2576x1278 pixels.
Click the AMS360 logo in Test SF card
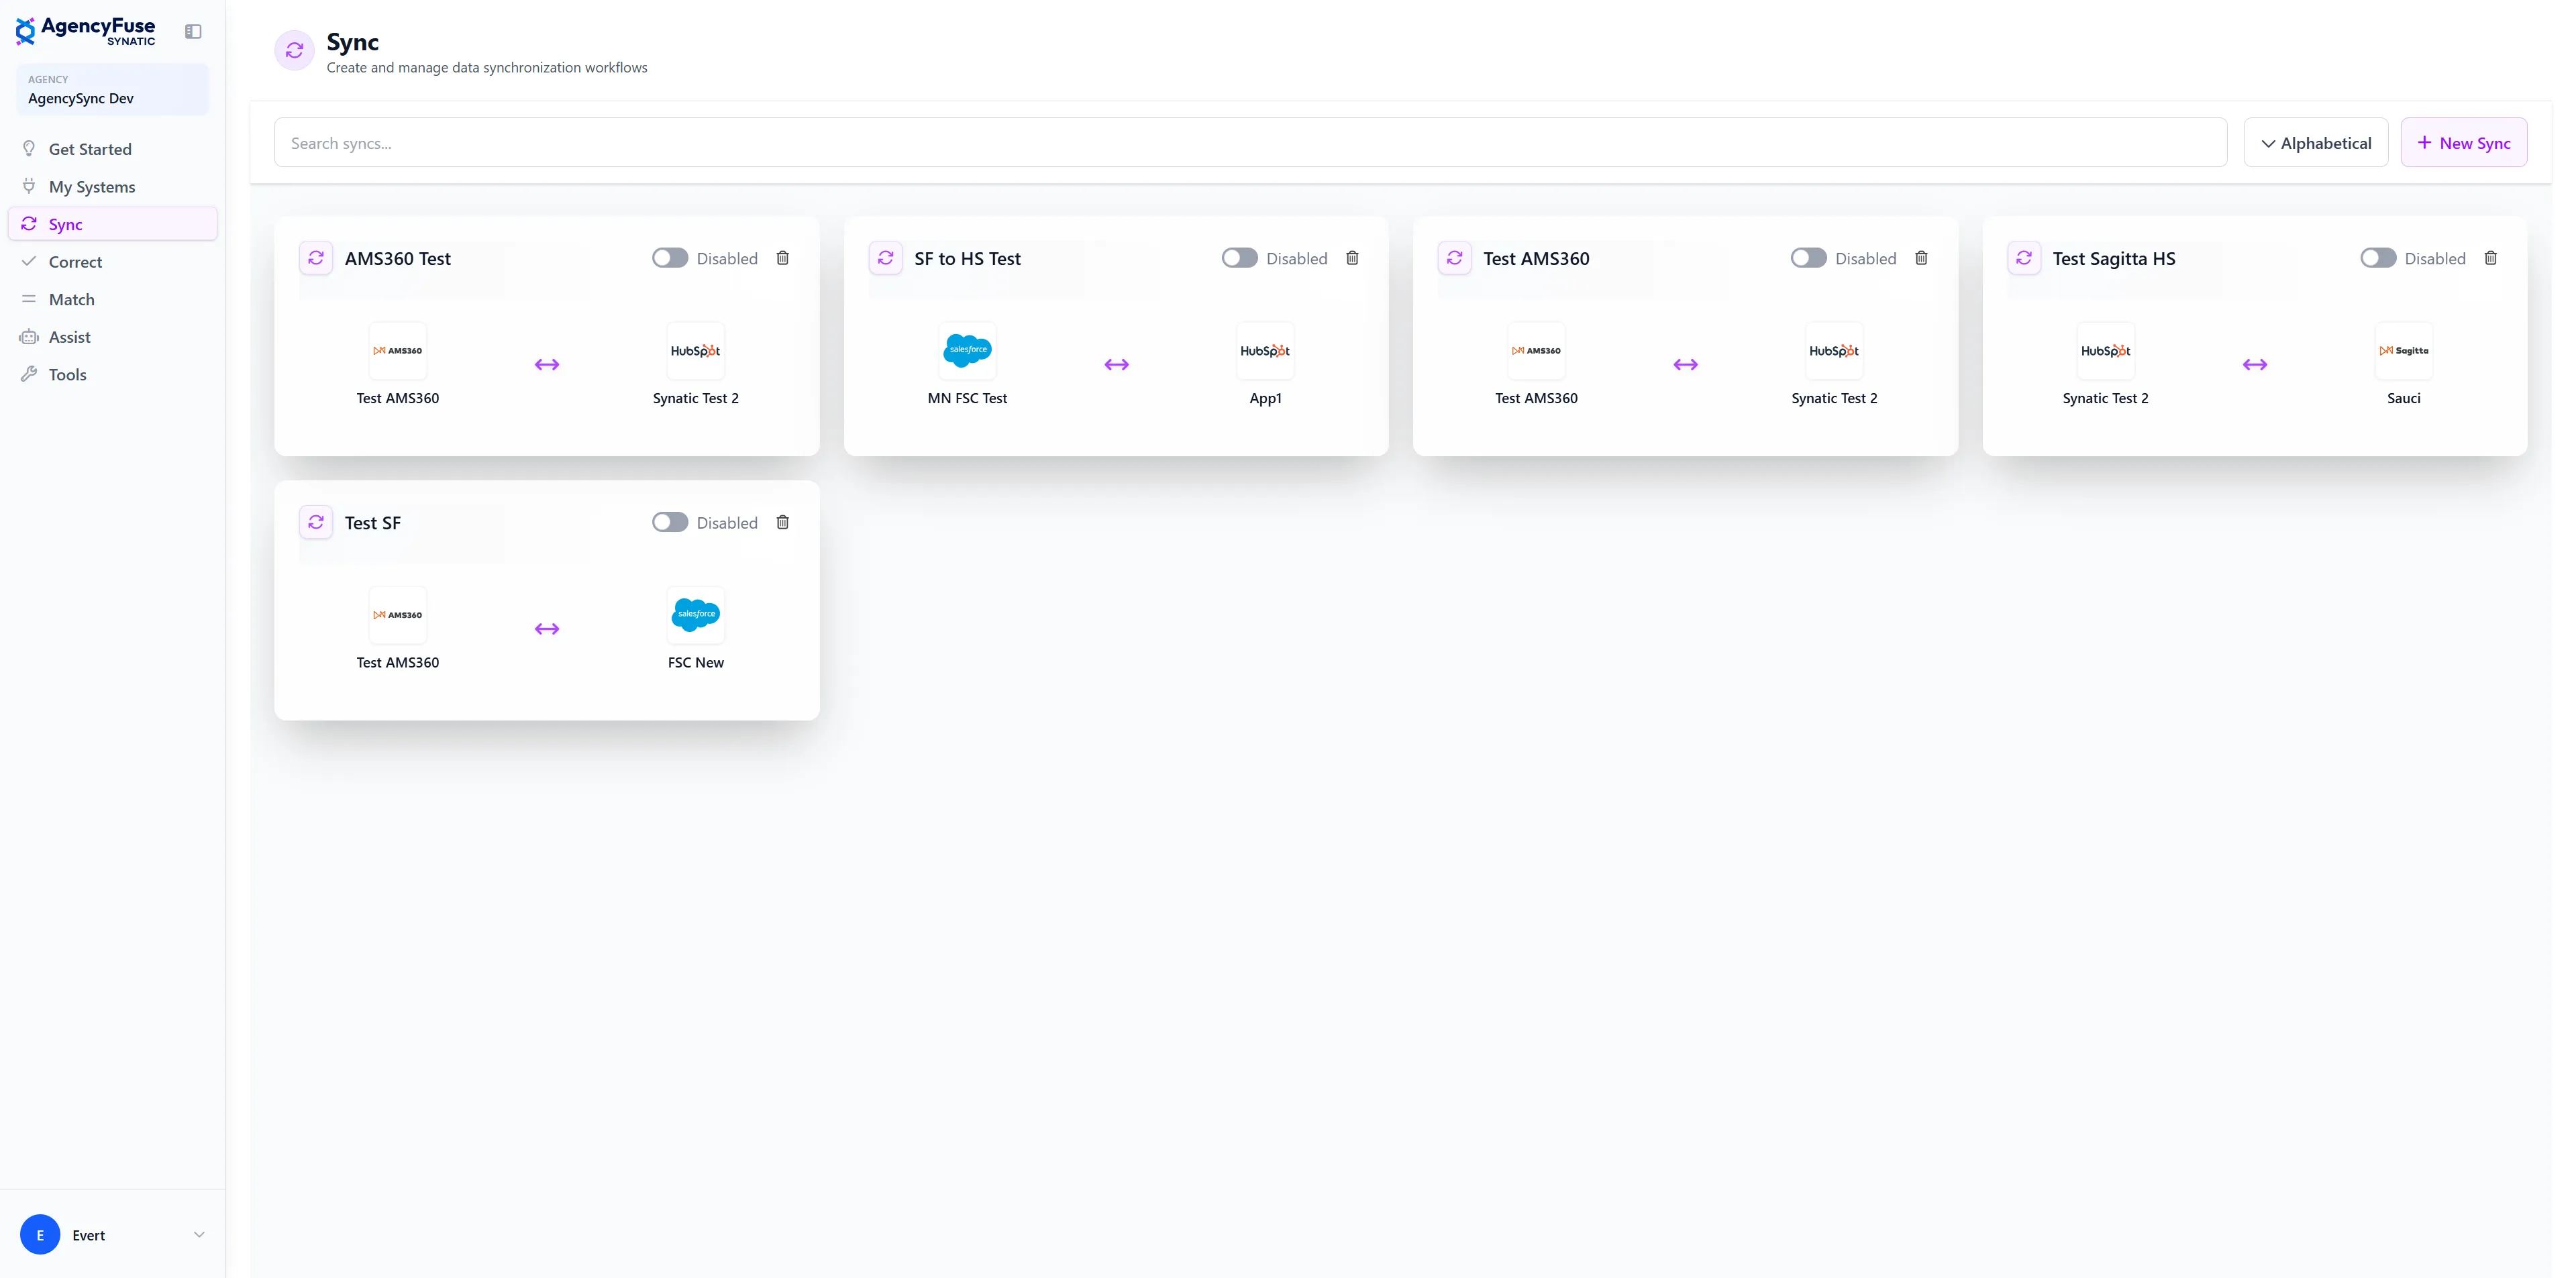click(397, 614)
